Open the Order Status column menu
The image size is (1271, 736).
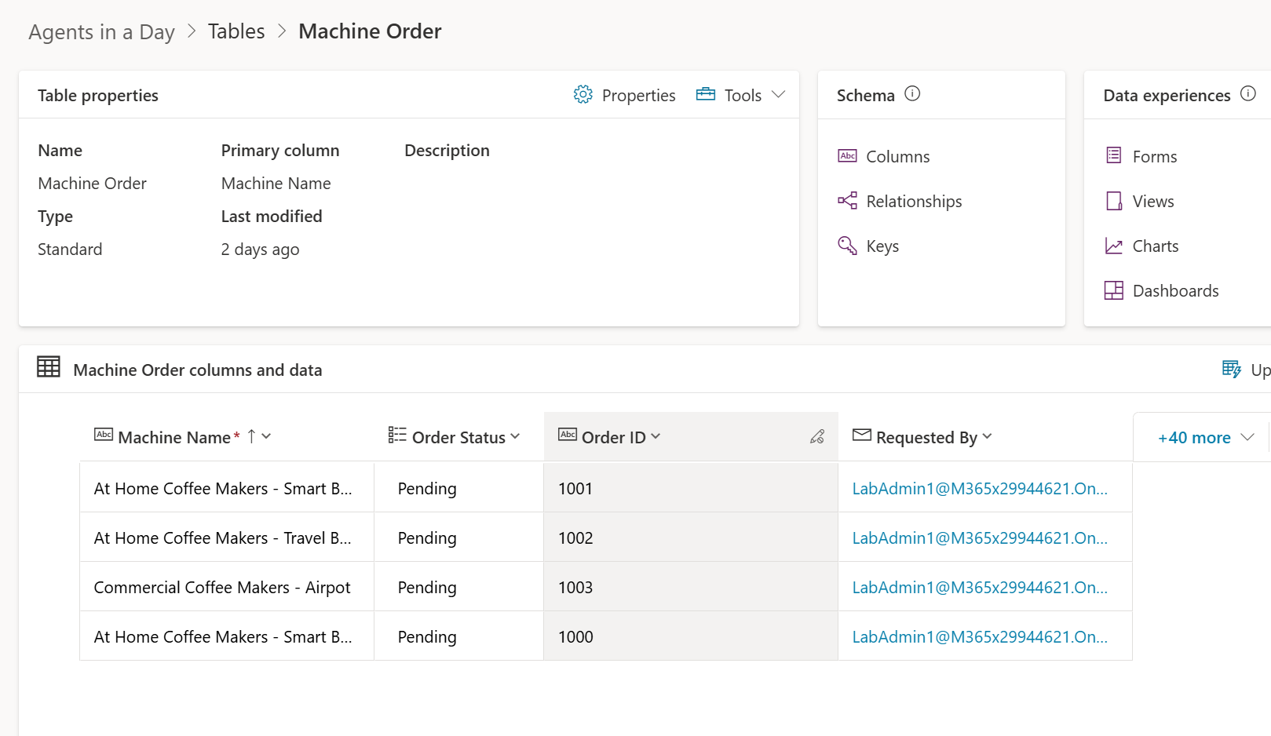515,437
